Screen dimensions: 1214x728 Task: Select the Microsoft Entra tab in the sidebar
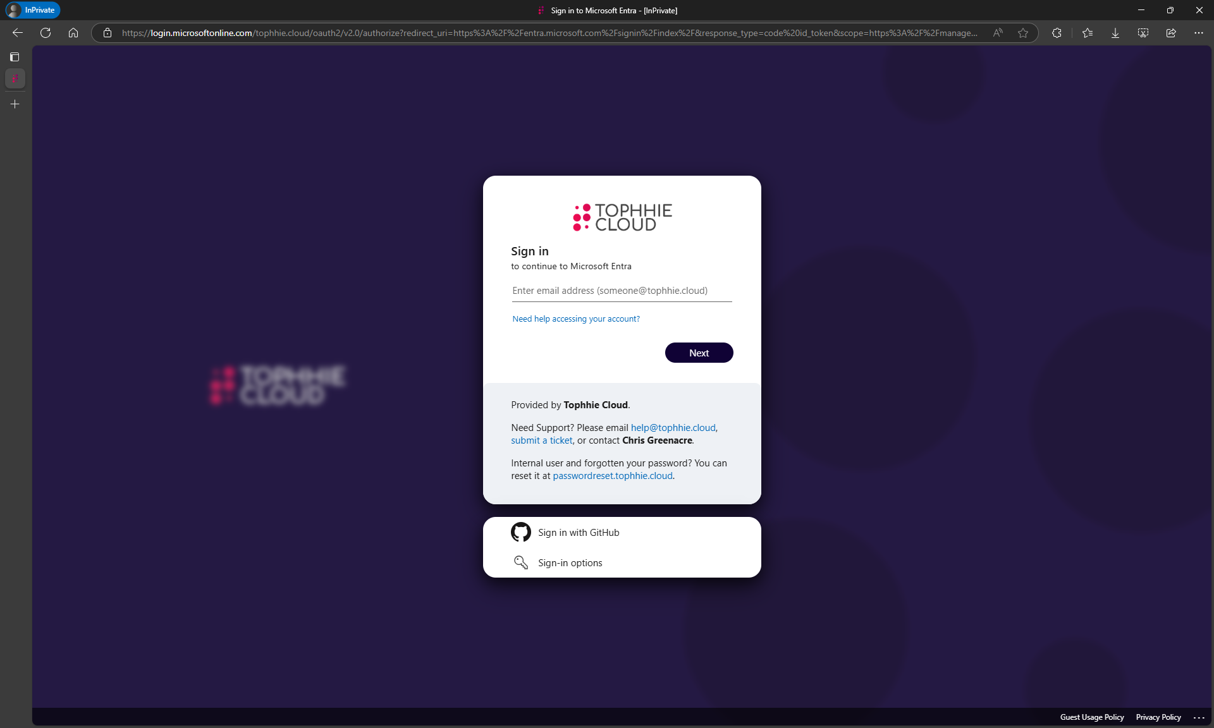tap(15, 78)
